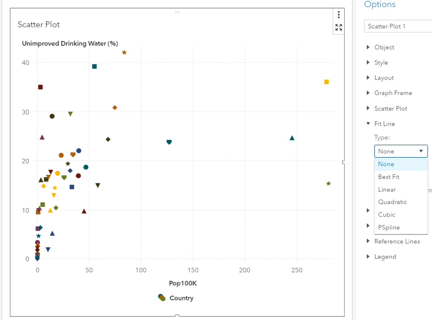Open the Fit Line Type dropdown

[x=400, y=151]
